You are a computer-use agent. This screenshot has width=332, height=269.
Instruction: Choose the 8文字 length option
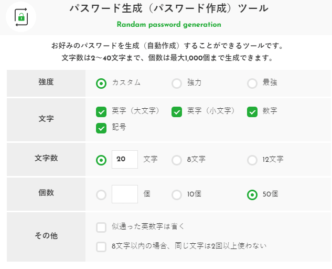tap(177, 160)
